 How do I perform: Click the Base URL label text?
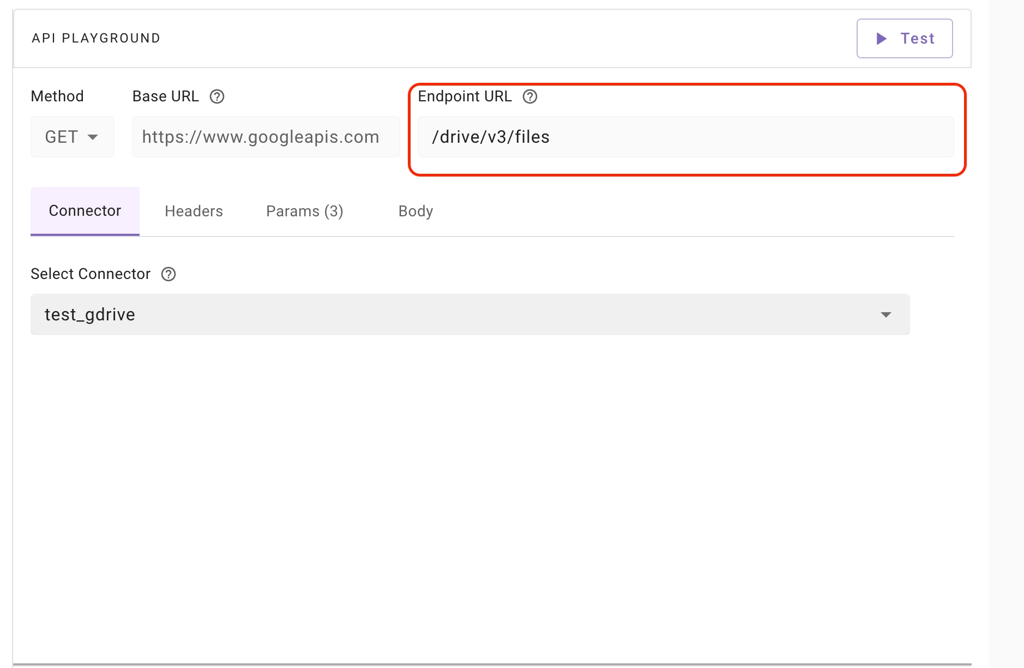[x=165, y=96]
